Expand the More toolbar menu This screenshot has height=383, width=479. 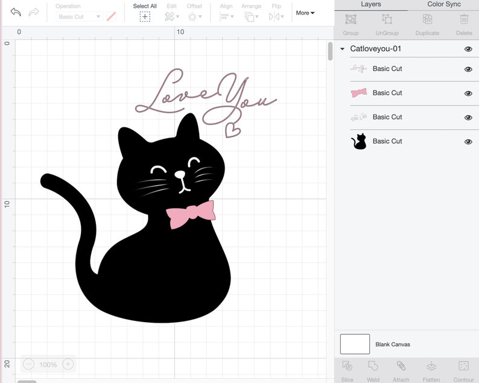305,13
